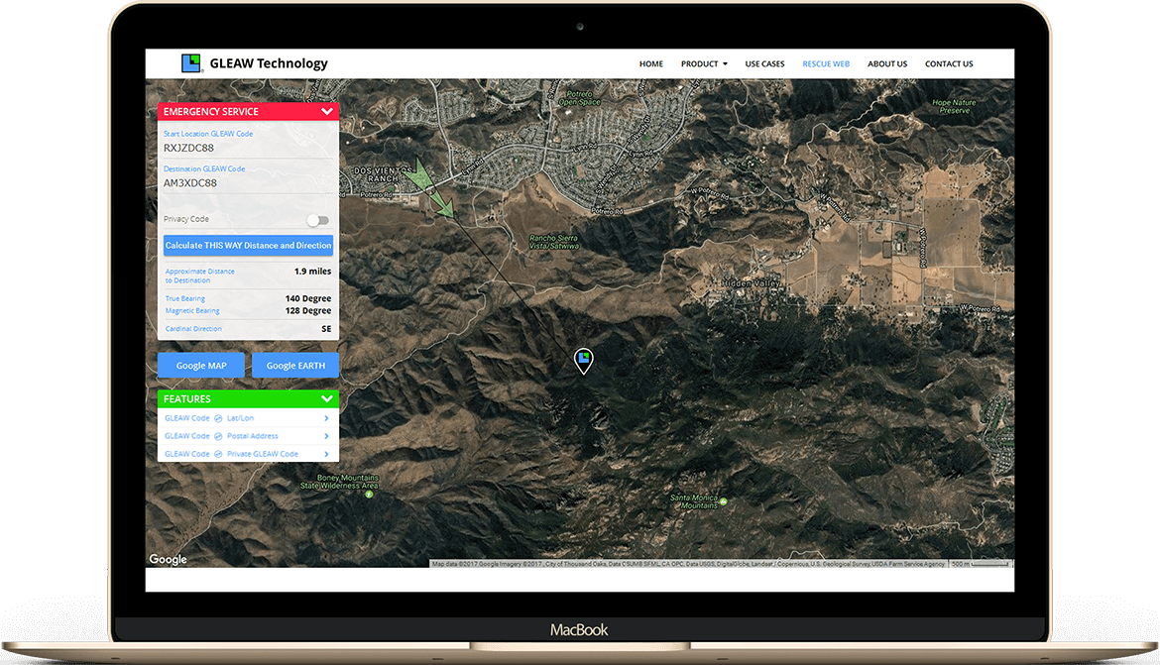Screen dimensions: 1160x665
Task: Click the GLEAW Technology logo icon
Action: coord(191,63)
